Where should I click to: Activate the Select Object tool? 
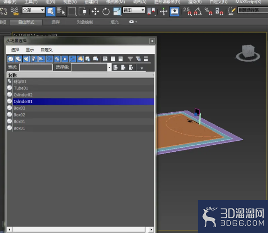point(51,12)
